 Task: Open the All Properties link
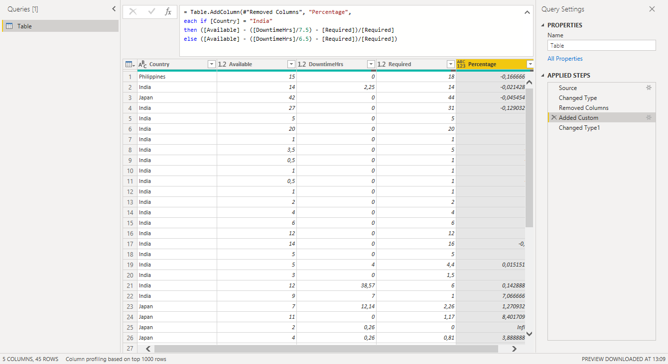coord(565,59)
